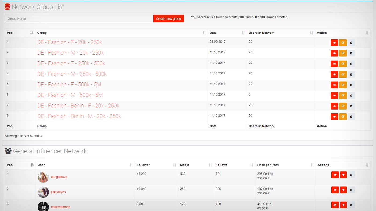Add mariedahmen to a group with plus icon
Image resolution: width=376 pixels, height=211 pixels.
point(344,205)
